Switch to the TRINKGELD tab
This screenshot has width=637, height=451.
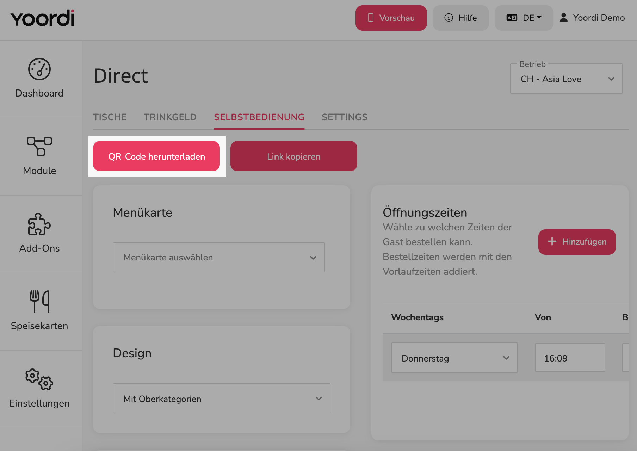click(x=170, y=117)
